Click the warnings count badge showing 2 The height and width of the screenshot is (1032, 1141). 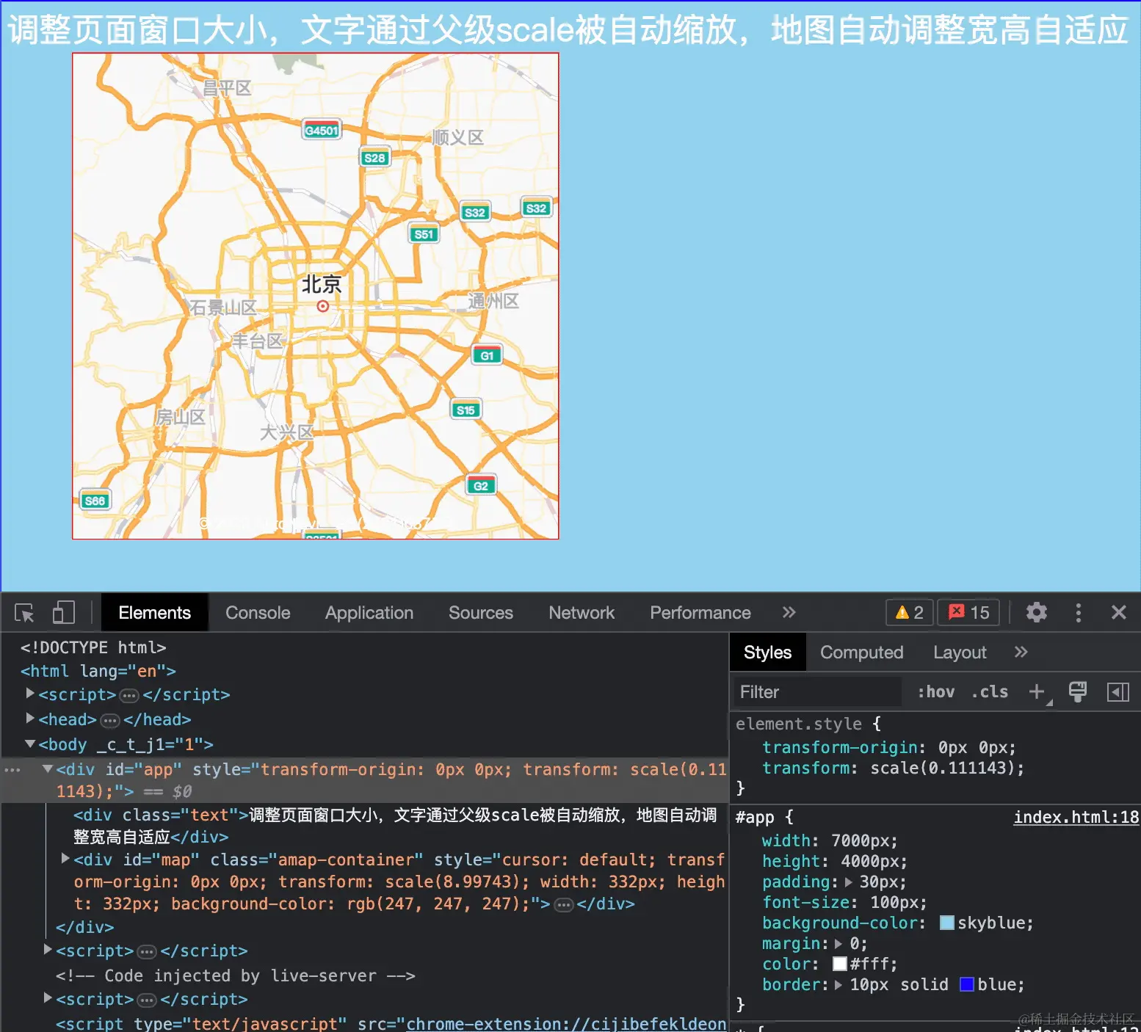[910, 613]
